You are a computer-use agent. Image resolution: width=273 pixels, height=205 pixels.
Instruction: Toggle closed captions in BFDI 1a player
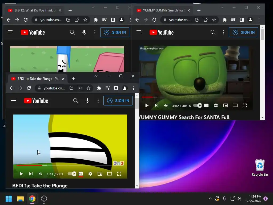pos(81,174)
